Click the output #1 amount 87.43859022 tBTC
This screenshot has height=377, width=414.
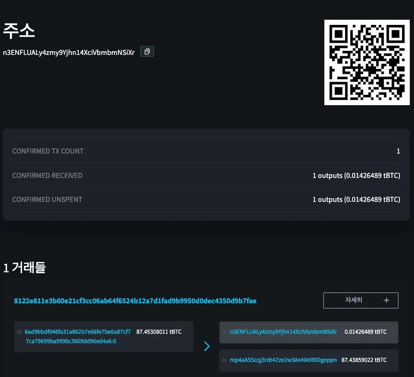click(364, 360)
